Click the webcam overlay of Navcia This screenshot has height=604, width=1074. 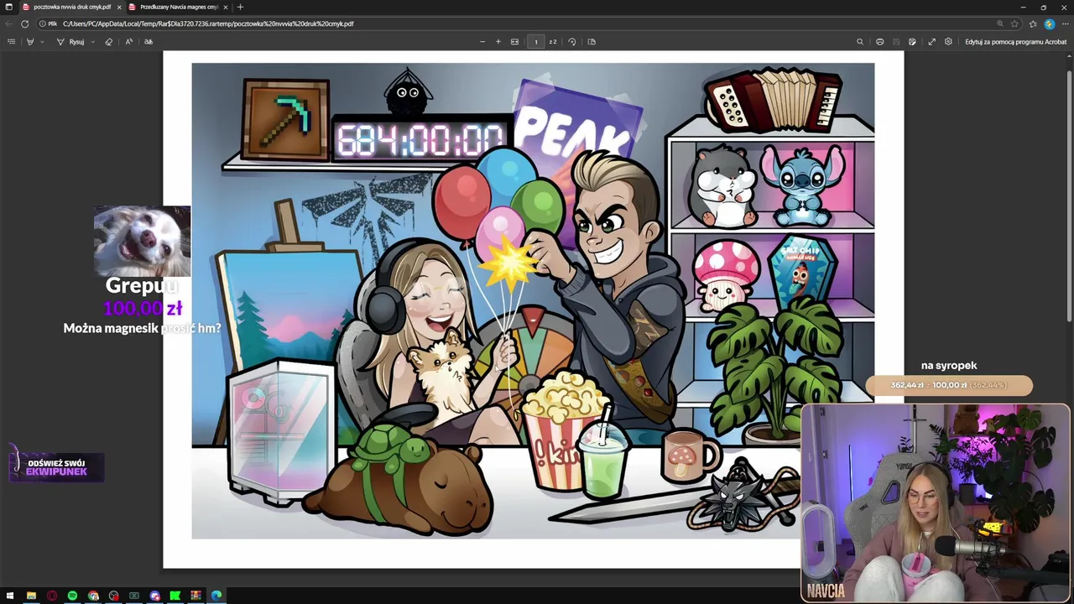point(936,502)
